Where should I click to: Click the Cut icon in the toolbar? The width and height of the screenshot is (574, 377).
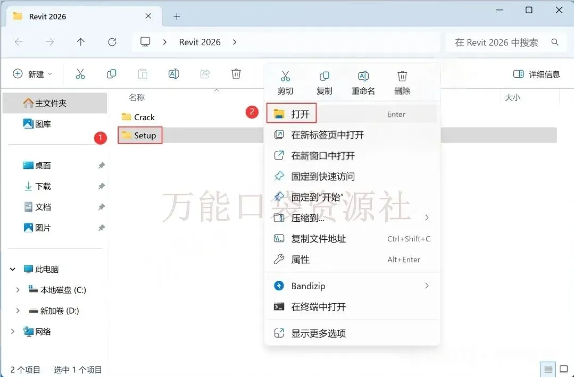(80, 74)
